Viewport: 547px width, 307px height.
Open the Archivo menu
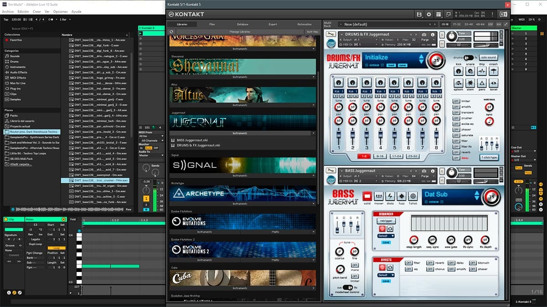tap(8, 11)
